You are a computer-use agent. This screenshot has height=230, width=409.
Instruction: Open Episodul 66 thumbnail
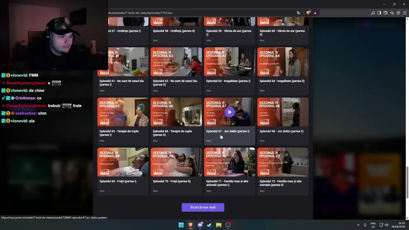(x=176, y=112)
